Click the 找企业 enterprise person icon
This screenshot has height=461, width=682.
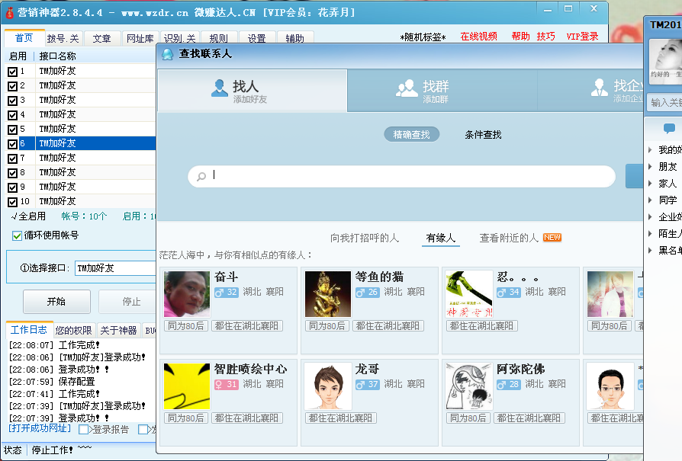point(599,88)
